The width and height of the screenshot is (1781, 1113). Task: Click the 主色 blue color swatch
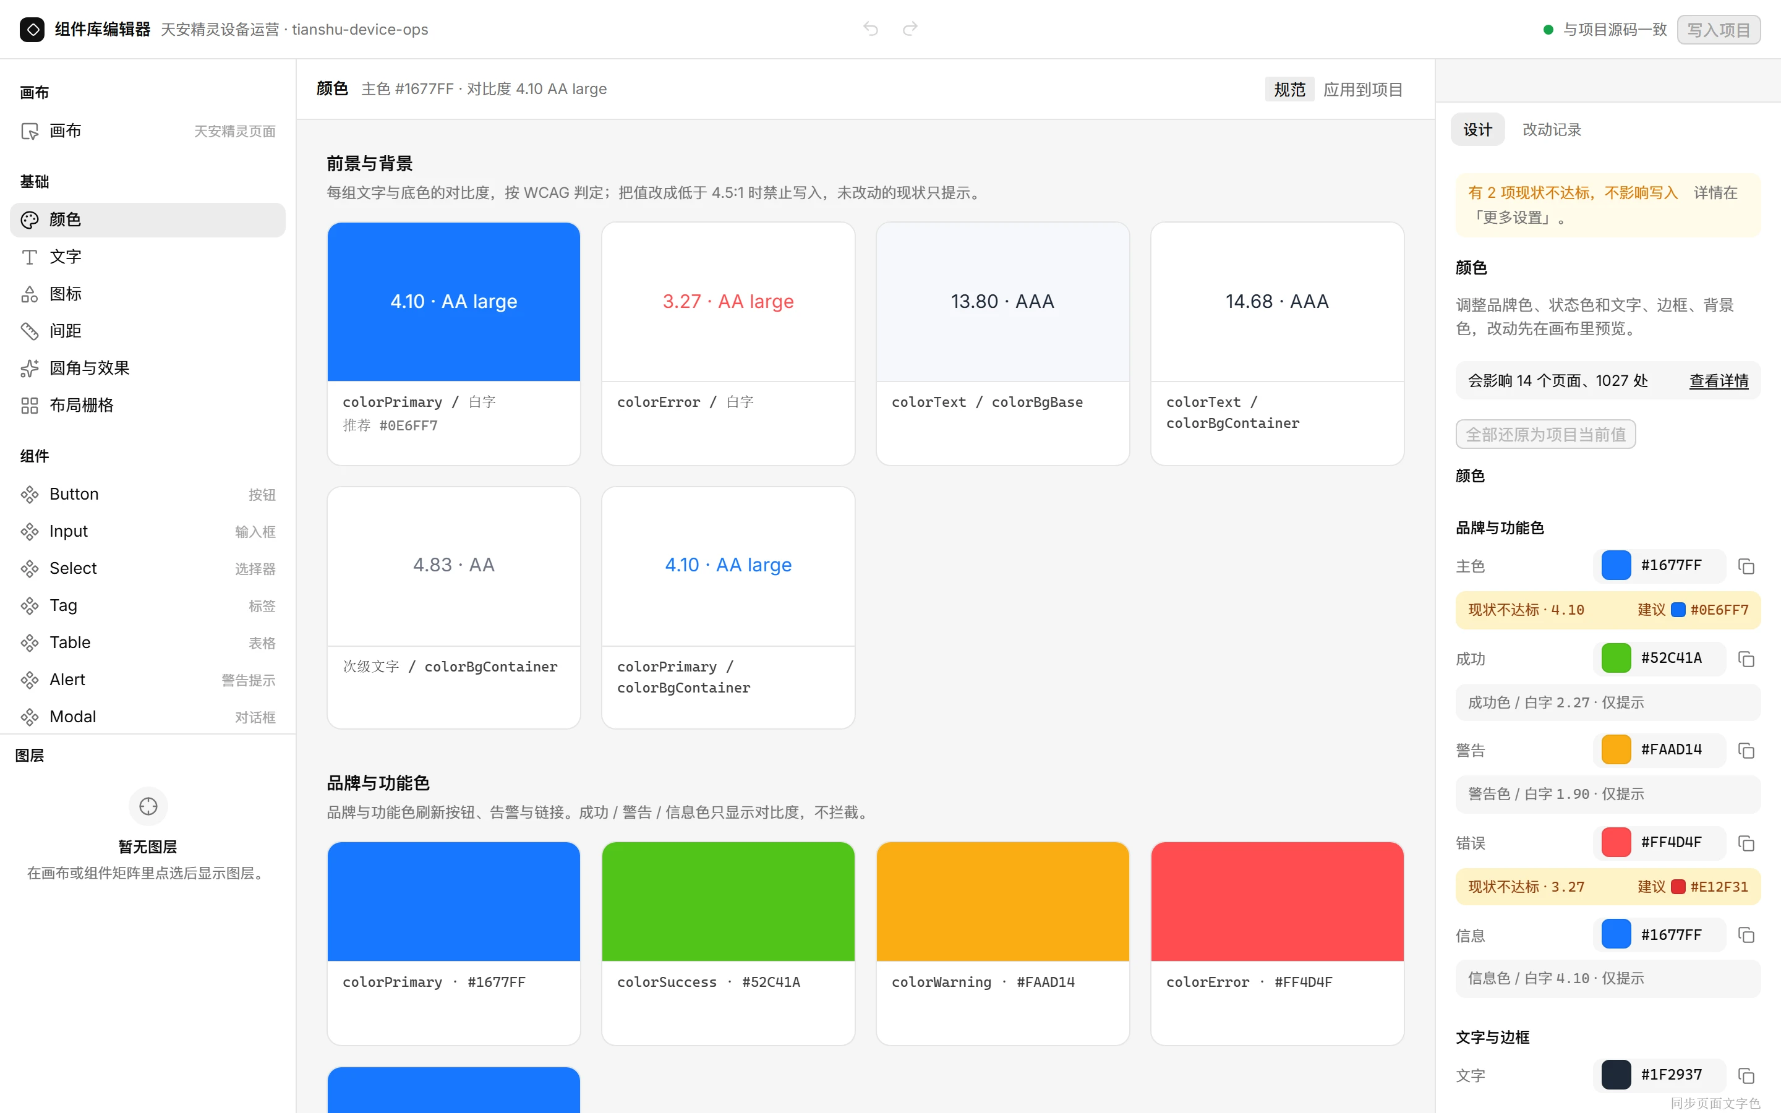(1616, 565)
